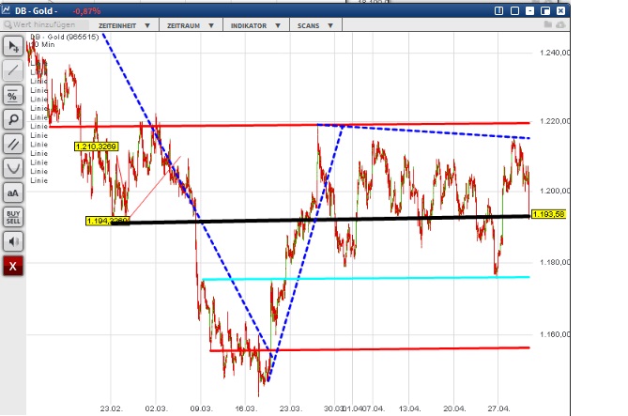Select the cursor pointer tool
Viewport: 628px width, 416px height.
point(13,46)
